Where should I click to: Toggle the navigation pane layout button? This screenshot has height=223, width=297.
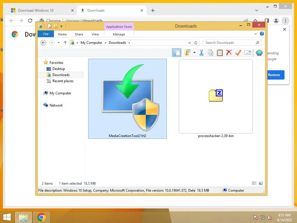pyautogui.click(x=177, y=53)
